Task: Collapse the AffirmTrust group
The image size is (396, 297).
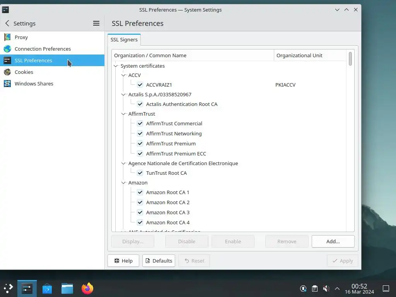Action: pos(123,114)
